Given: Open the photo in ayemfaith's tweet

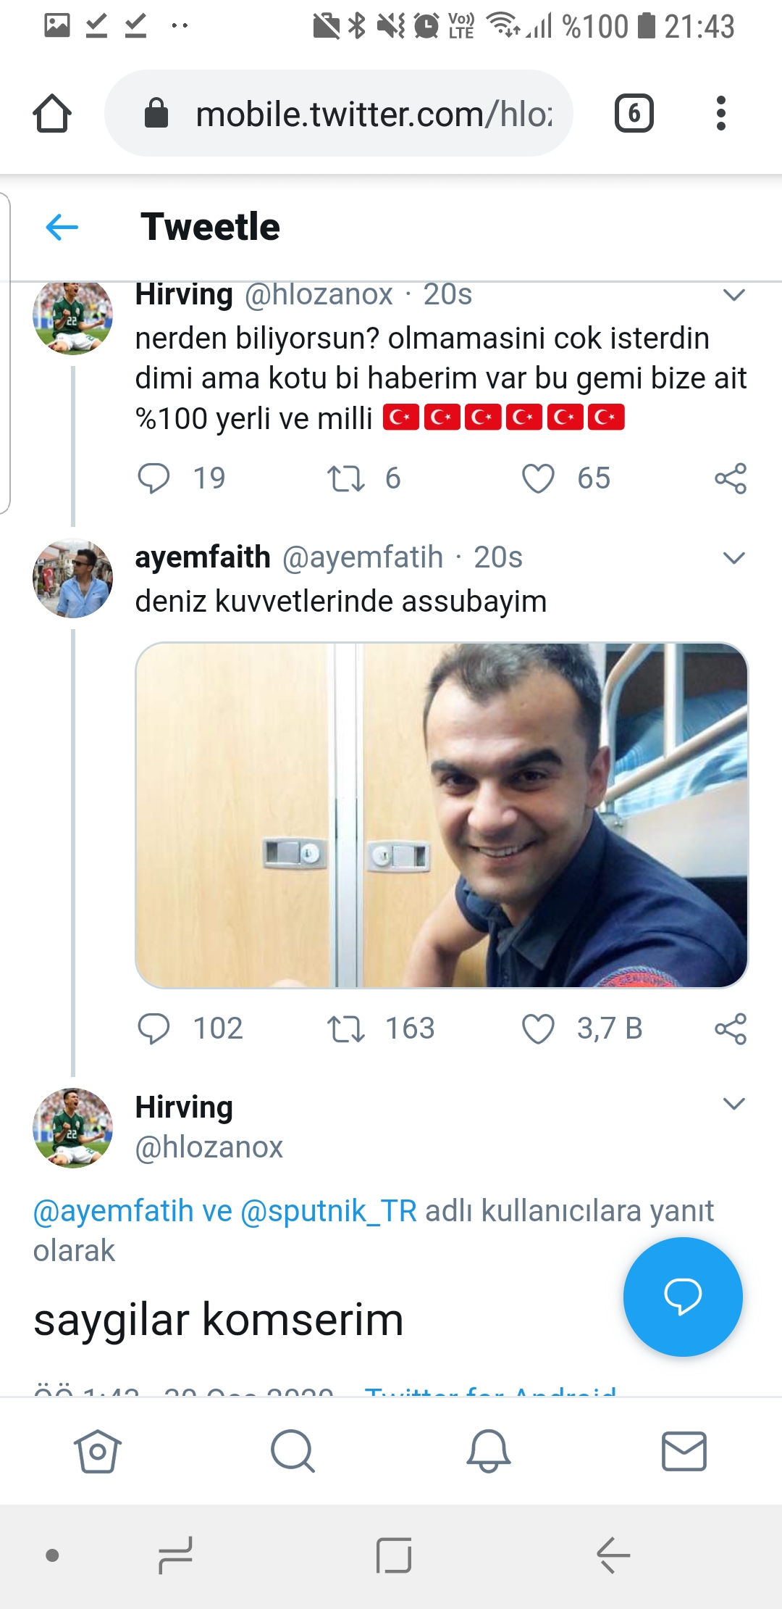Looking at the screenshot, I should point(442,815).
